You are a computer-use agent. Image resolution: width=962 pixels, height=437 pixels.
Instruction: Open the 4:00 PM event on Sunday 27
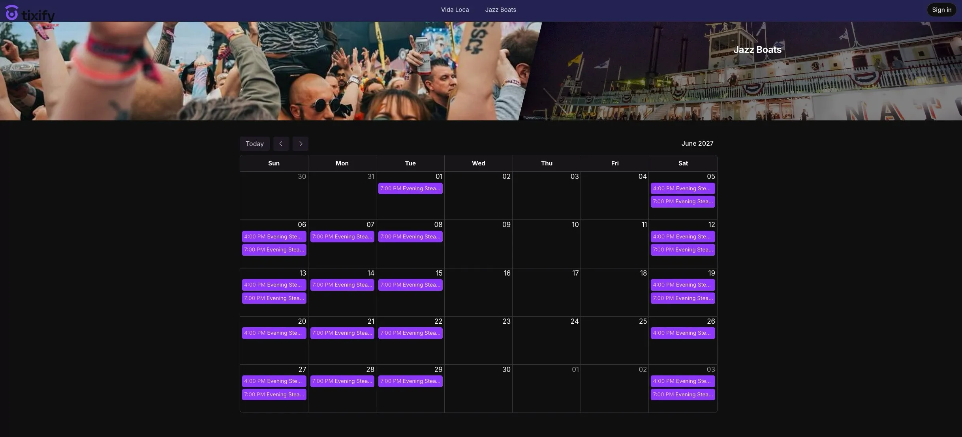(x=274, y=381)
